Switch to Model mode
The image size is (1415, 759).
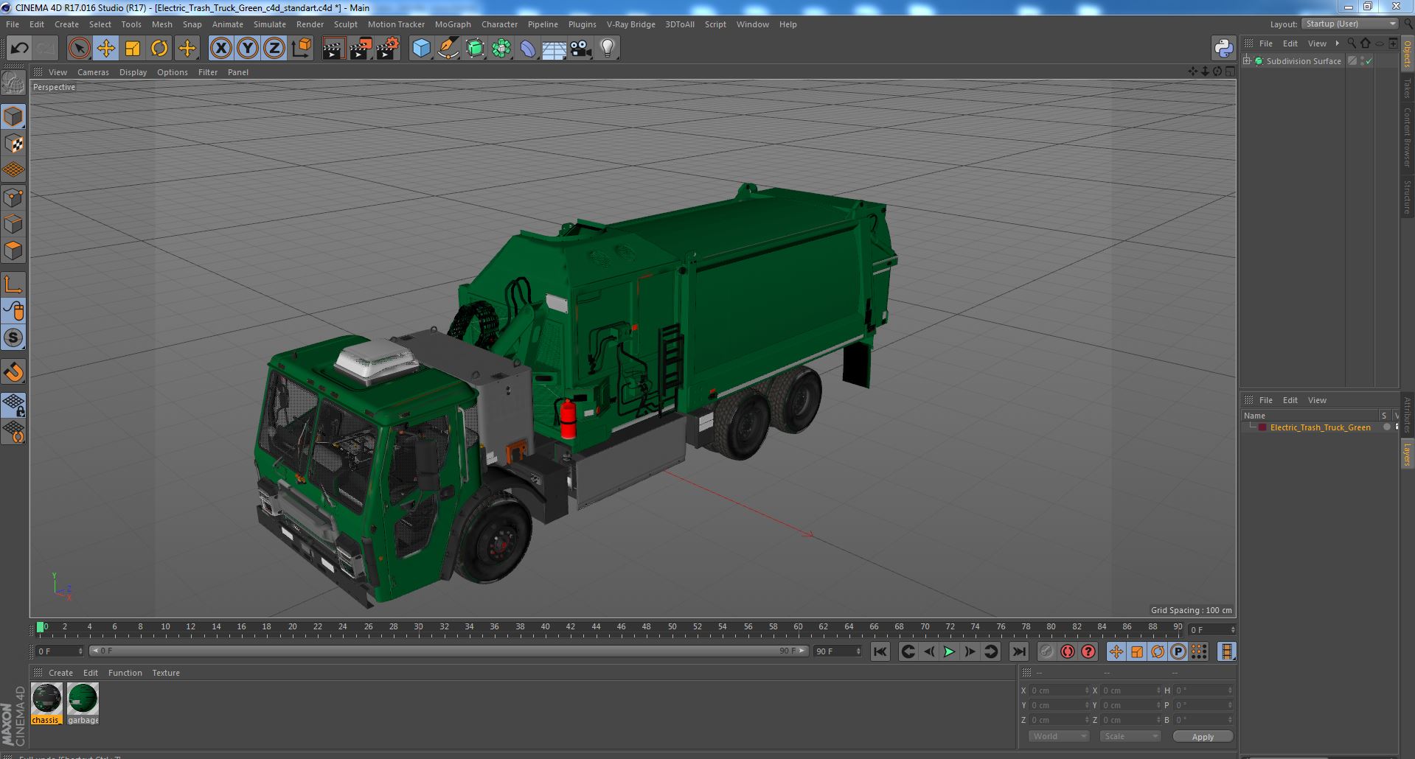[13, 116]
